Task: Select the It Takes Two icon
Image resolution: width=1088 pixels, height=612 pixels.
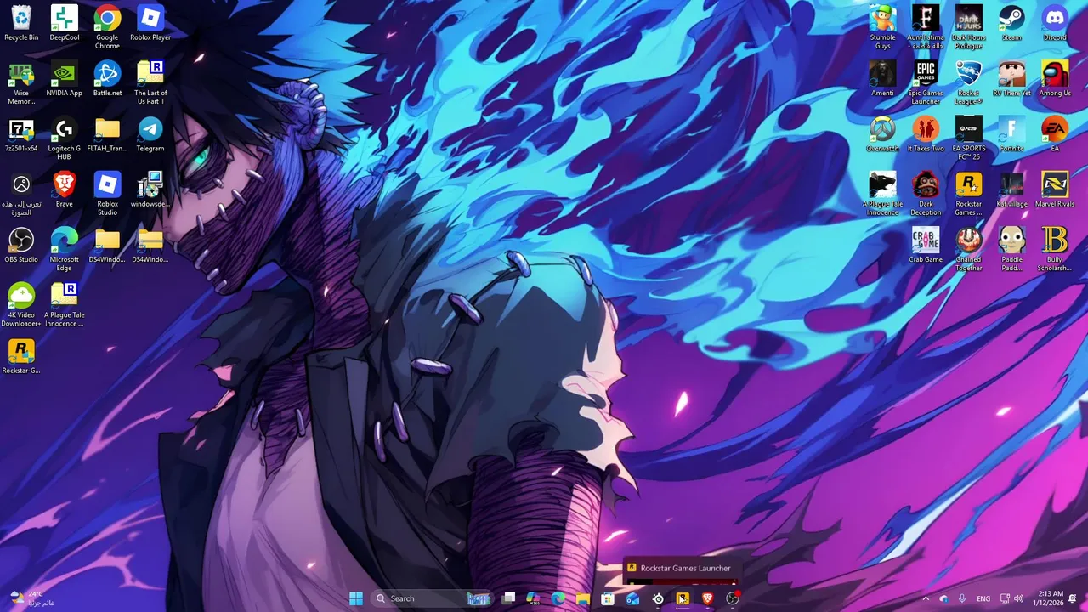Action: point(926,134)
